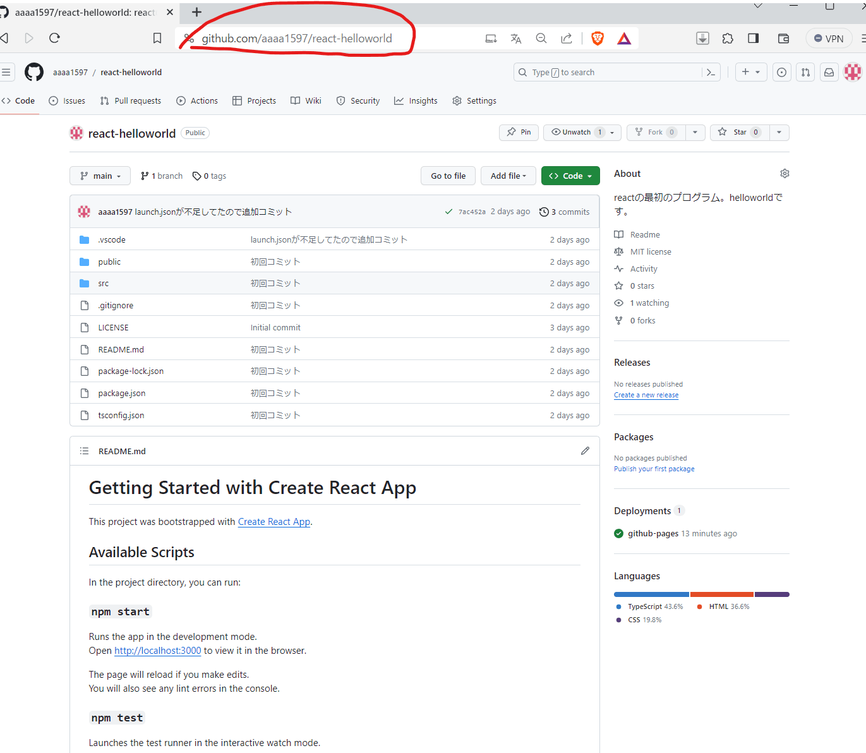Star the repository

740,132
